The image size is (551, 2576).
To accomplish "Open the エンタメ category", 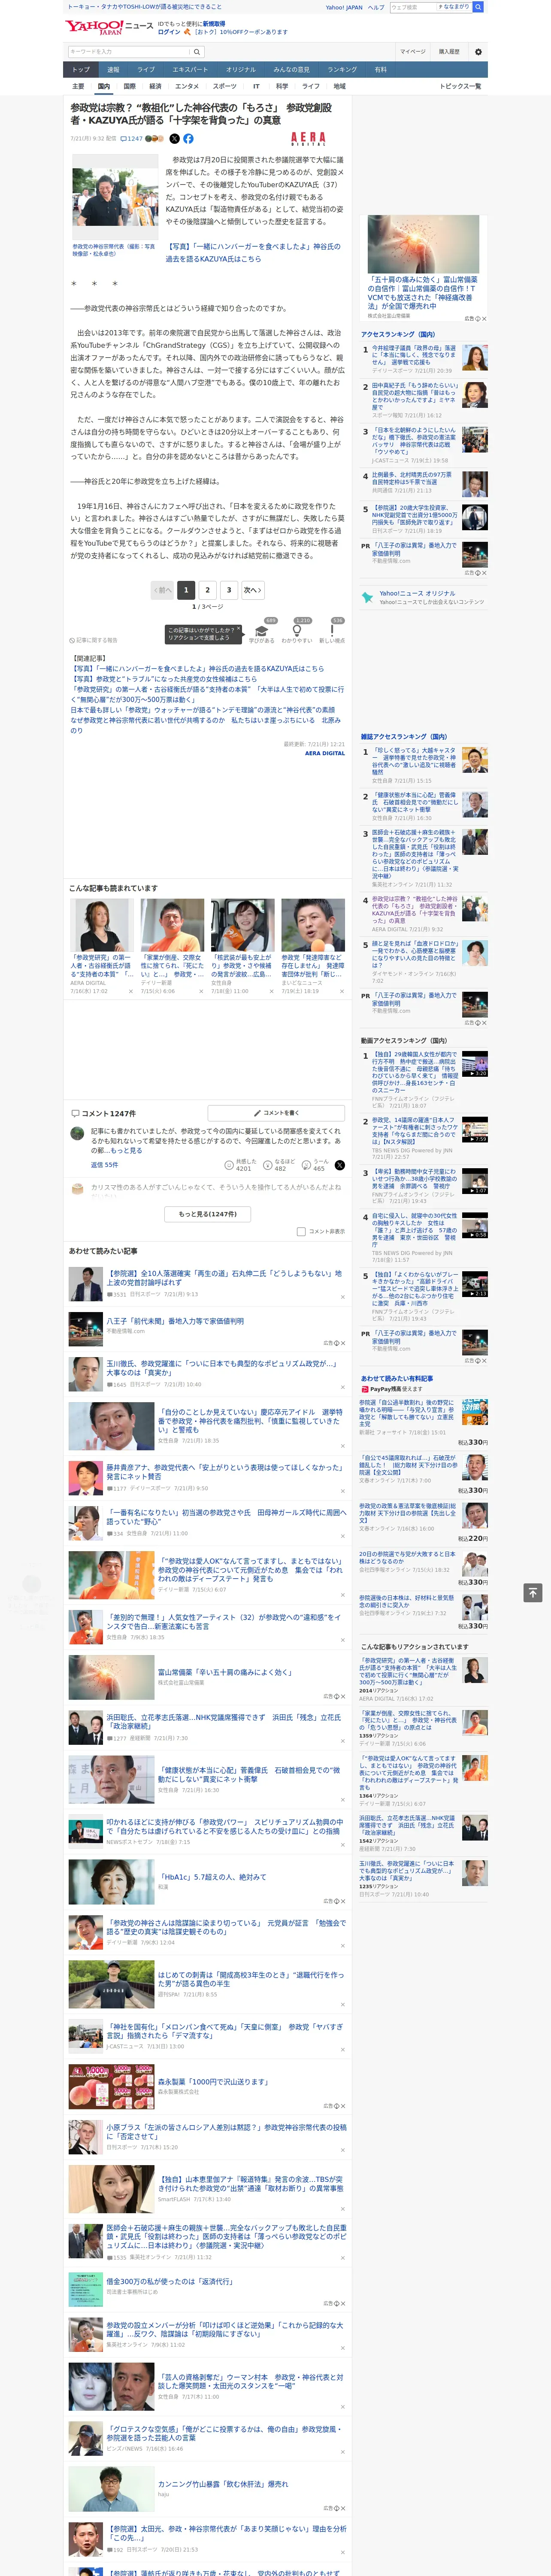I will 187,86.
